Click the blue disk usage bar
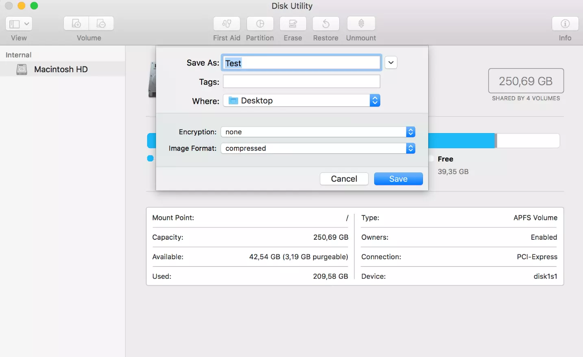This screenshot has height=357, width=583. (x=462, y=141)
